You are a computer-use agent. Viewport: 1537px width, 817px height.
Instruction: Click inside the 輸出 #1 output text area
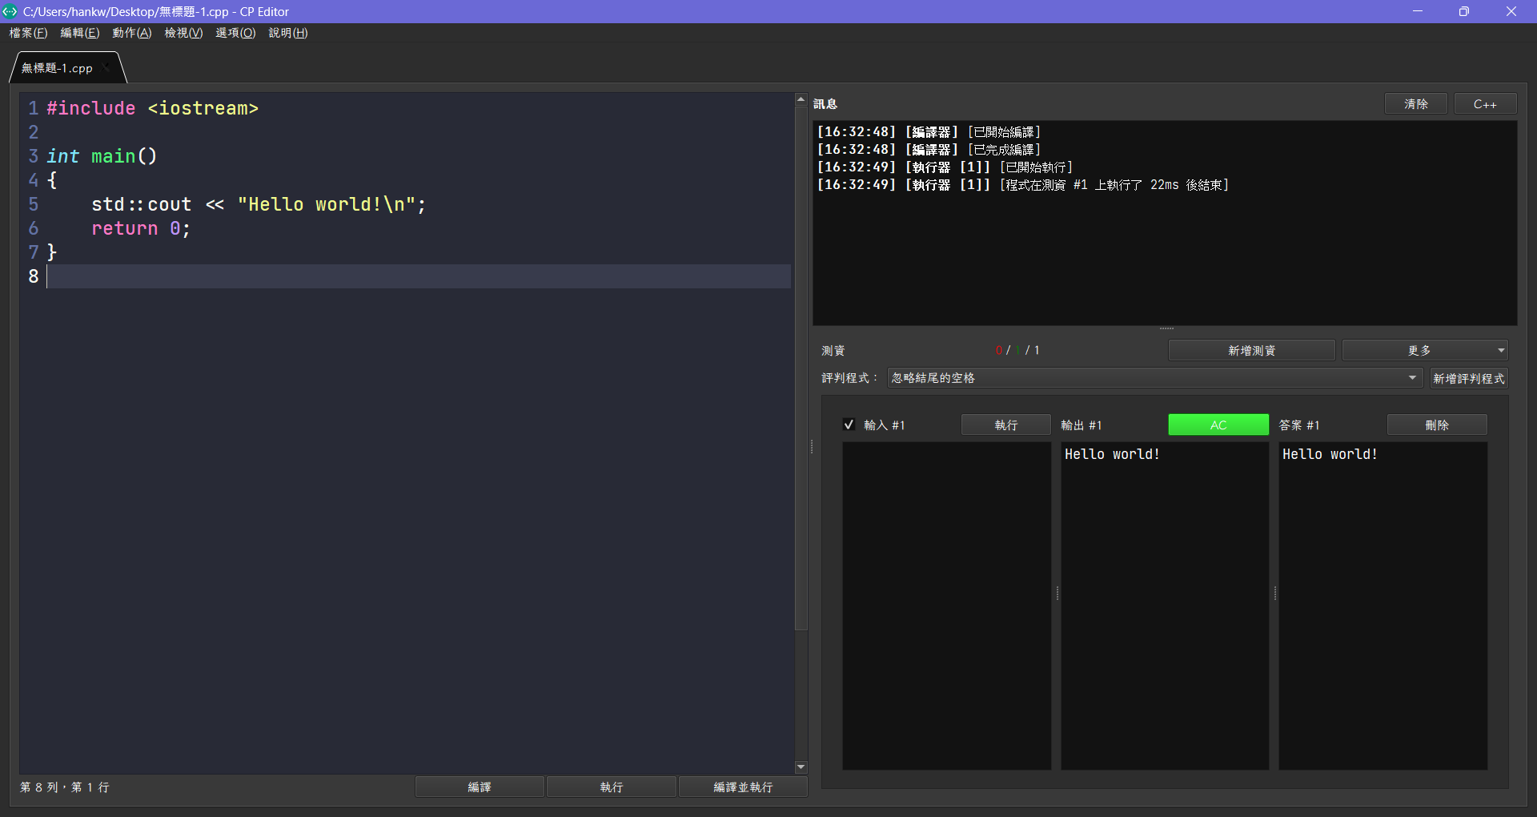(1165, 606)
